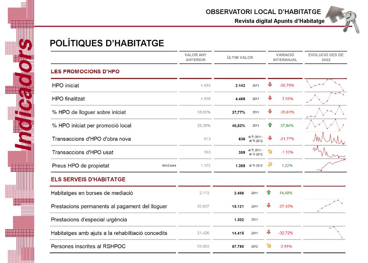Click the vertical 'Indicadors' sidebar title
The image size is (368, 263).
coord(23,94)
